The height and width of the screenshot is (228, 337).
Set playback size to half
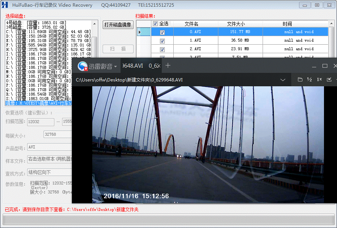[309, 80]
